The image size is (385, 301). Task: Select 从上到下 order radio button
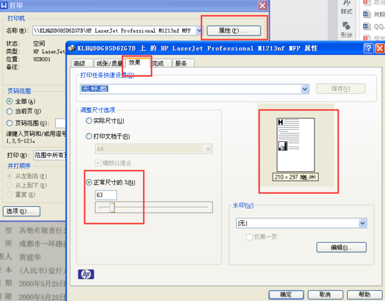10,185
